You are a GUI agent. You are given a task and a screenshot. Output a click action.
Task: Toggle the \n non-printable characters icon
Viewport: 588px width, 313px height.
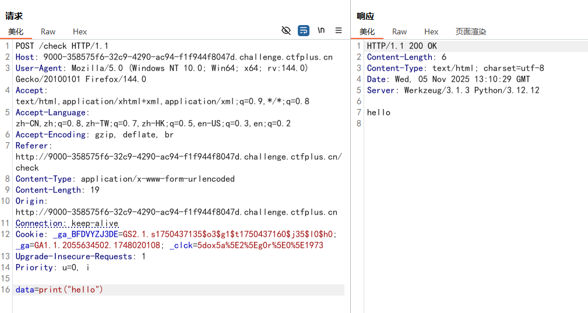[321, 31]
